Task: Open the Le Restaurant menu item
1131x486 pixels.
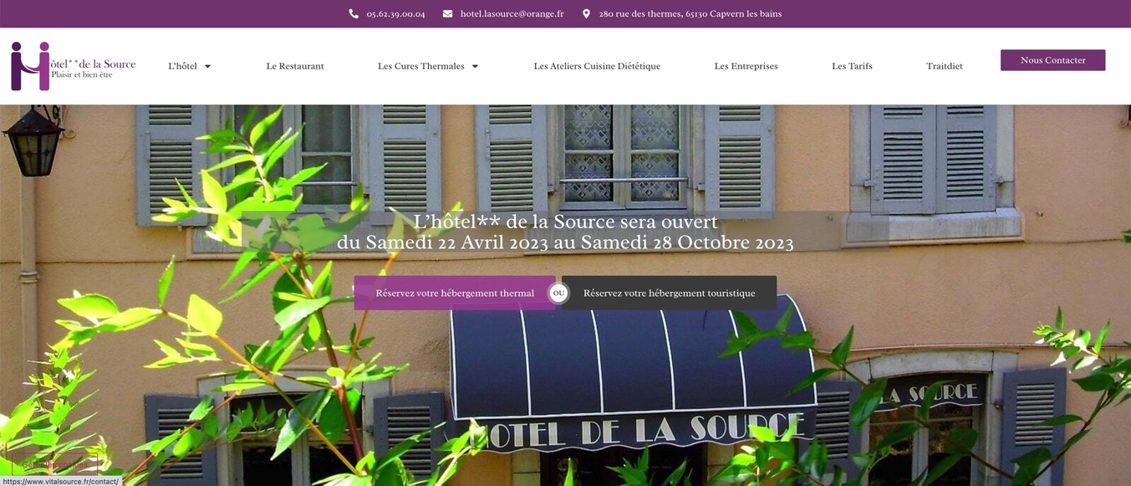Action: click(295, 66)
